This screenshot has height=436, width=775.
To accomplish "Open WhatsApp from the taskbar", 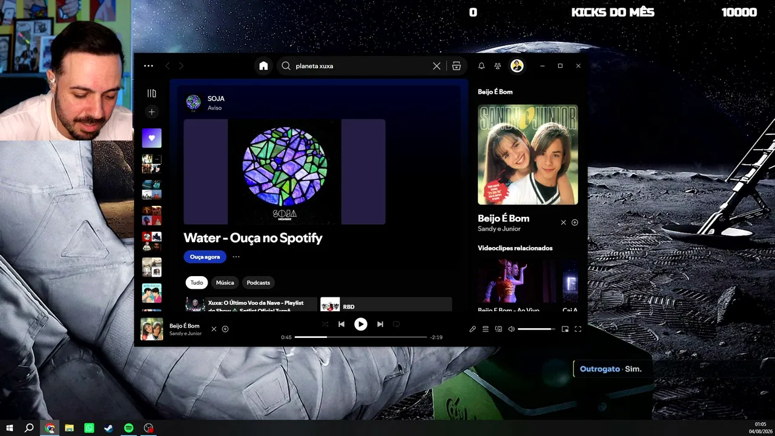I will (90, 428).
